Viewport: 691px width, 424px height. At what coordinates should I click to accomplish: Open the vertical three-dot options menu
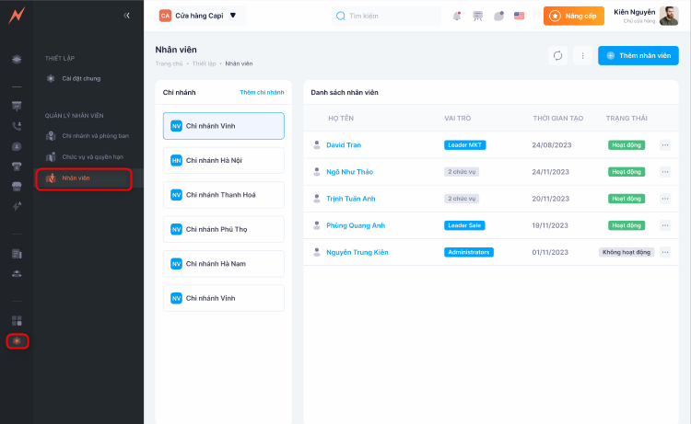pyautogui.click(x=582, y=55)
